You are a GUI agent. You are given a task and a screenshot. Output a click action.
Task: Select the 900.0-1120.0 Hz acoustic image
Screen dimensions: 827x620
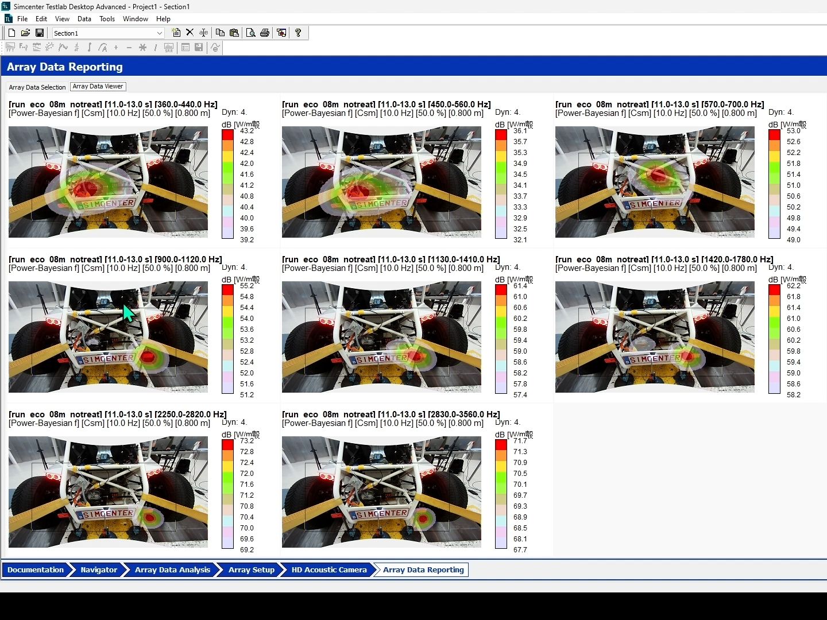click(x=108, y=337)
